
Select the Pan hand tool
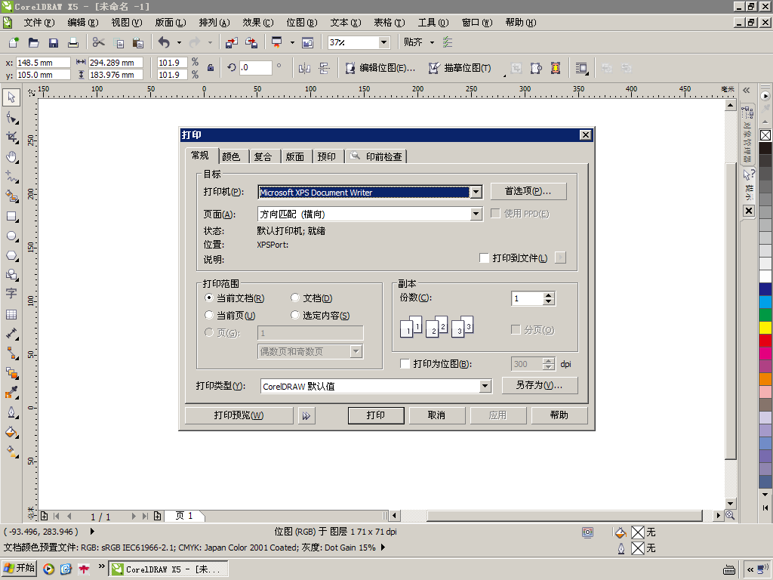11,157
